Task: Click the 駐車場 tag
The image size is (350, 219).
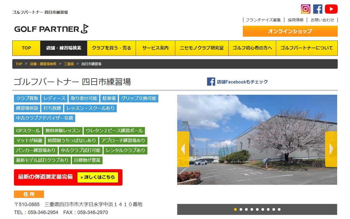Action: tap(109, 98)
